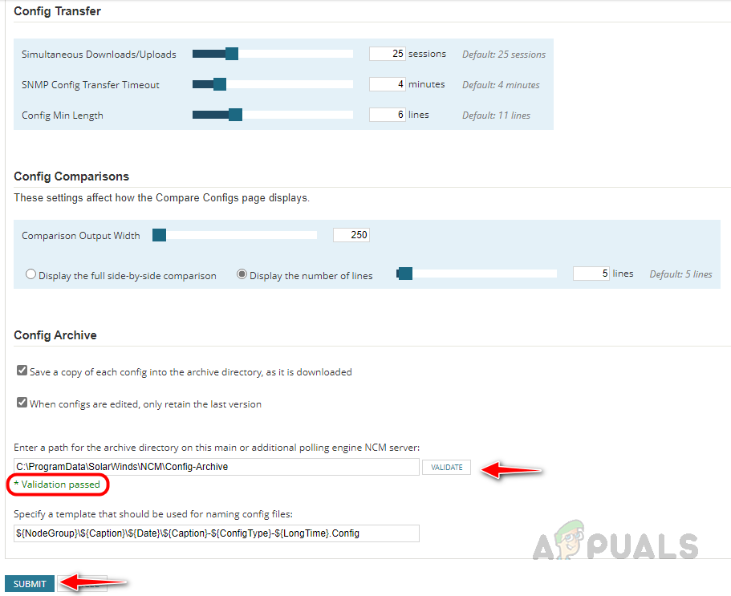Click the Comparison Output Width value field

pos(351,235)
